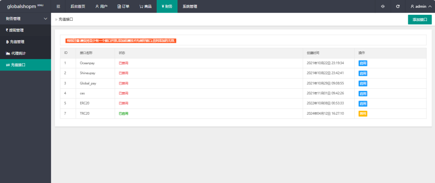435x183 pixels.
Task: Open 系统管理 in the top navigation
Action: pos(189,6)
